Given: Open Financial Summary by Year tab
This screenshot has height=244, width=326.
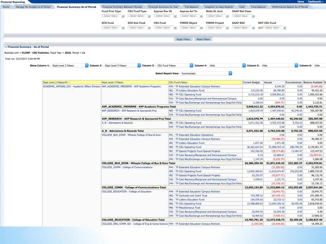Looking at the screenshot, I should click(x=163, y=7).
